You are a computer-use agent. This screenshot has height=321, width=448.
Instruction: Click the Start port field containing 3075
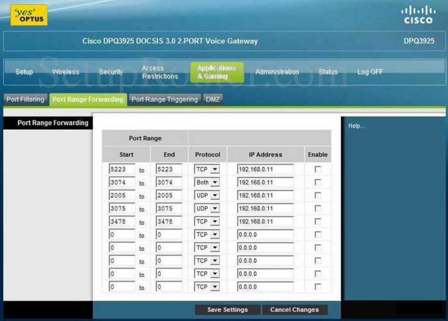coord(122,208)
